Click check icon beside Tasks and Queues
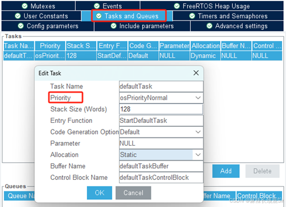Image resolution: width=286 pixels, height=207 pixels. 99,16
